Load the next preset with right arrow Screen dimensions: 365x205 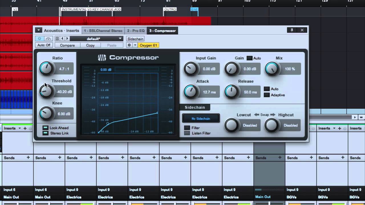[67, 38]
